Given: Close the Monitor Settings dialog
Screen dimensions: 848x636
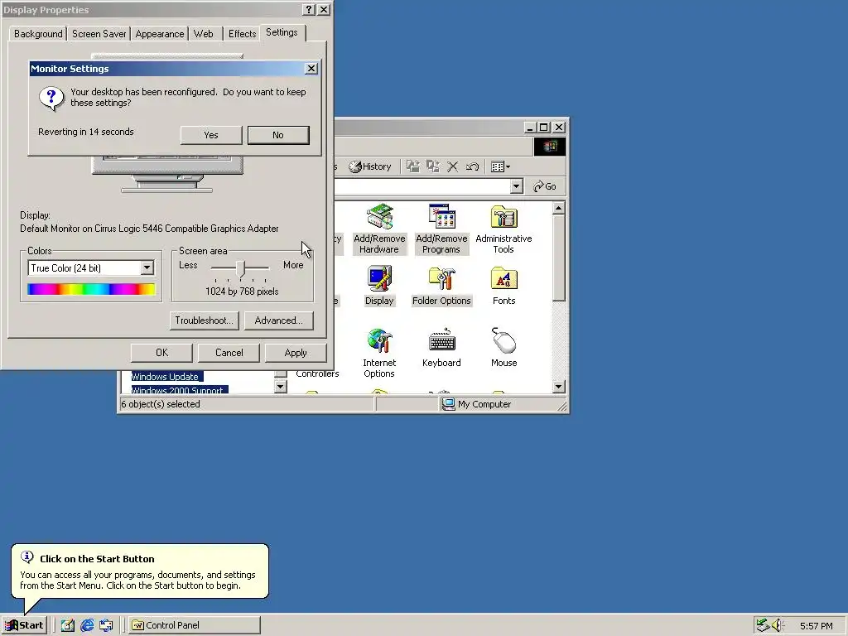Looking at the screenshot, I should (x=311, y=69).
